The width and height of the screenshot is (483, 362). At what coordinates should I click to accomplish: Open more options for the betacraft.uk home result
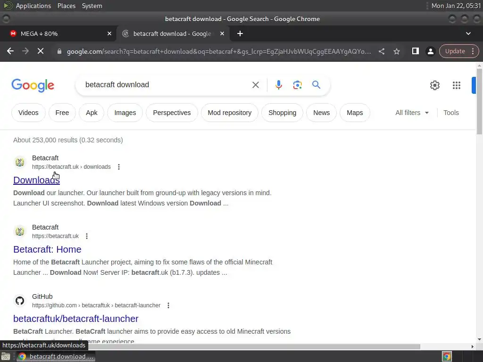click(87, 236)
